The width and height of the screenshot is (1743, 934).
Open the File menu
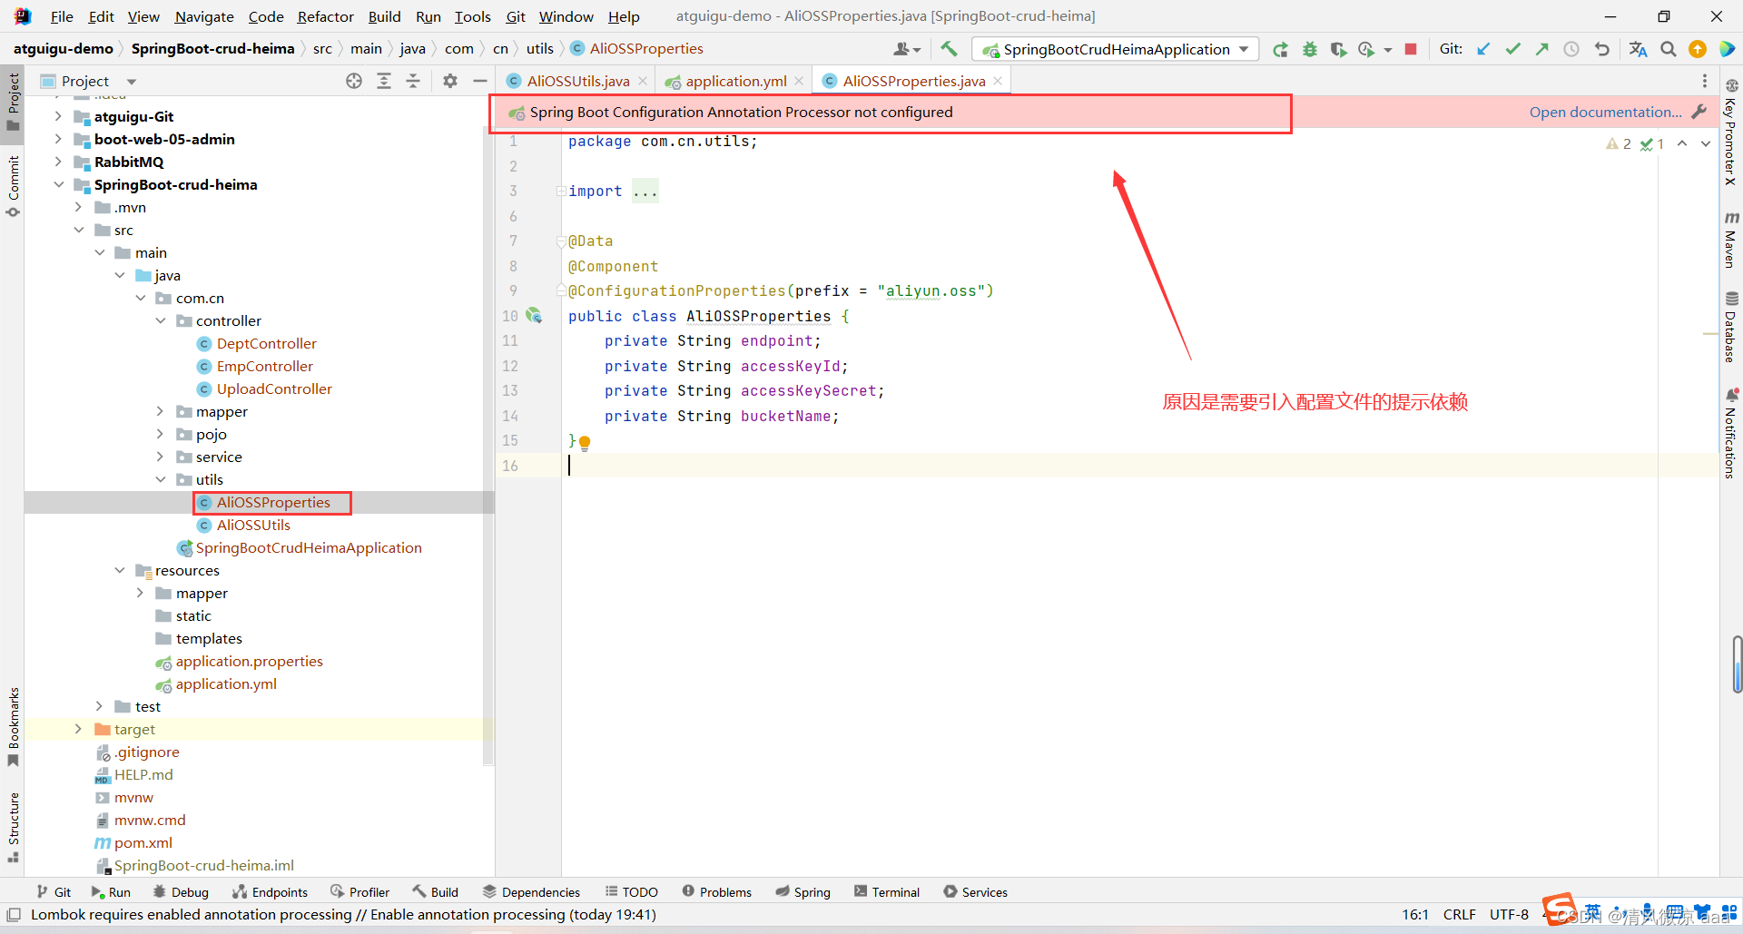pyautogui.click(x=62, y=16)
